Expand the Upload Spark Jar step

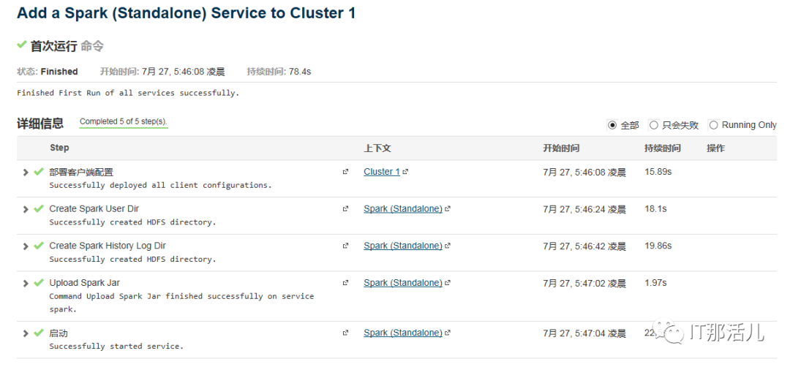[x=26, y=283]
